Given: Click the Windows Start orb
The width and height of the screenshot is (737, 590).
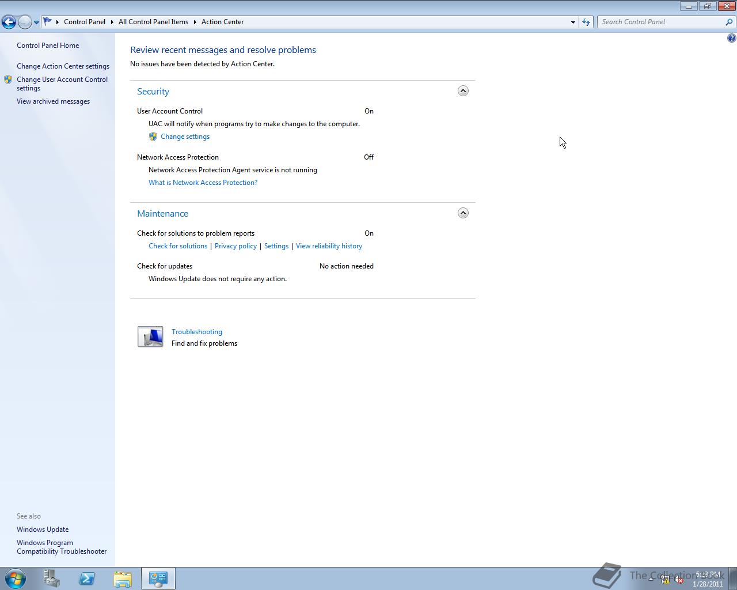Looking at the screenshot, I should tap(16, 578).
